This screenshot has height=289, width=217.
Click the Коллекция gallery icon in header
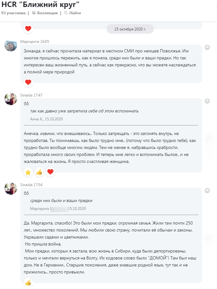click(34, 13)
